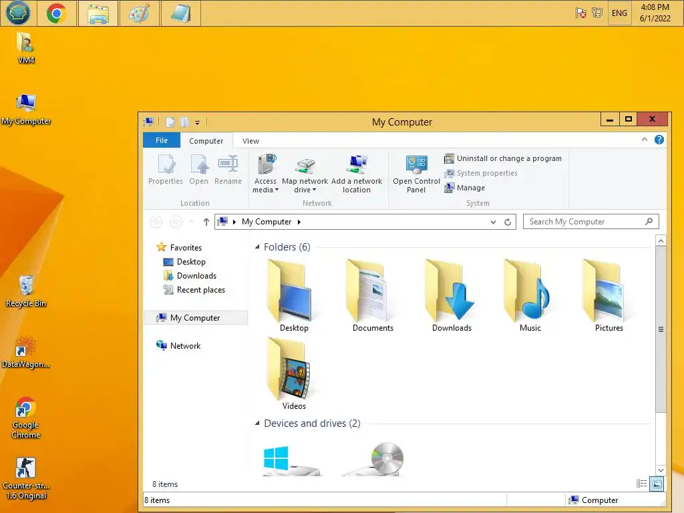The image size is (684, 513).
Task: Click the refresh button in address bar
Action: [x=508, y=222]
